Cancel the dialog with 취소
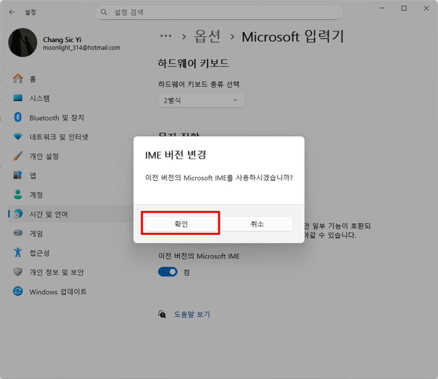Image resolution: width=438 pixels, height=379 pixels. (257, 224)
